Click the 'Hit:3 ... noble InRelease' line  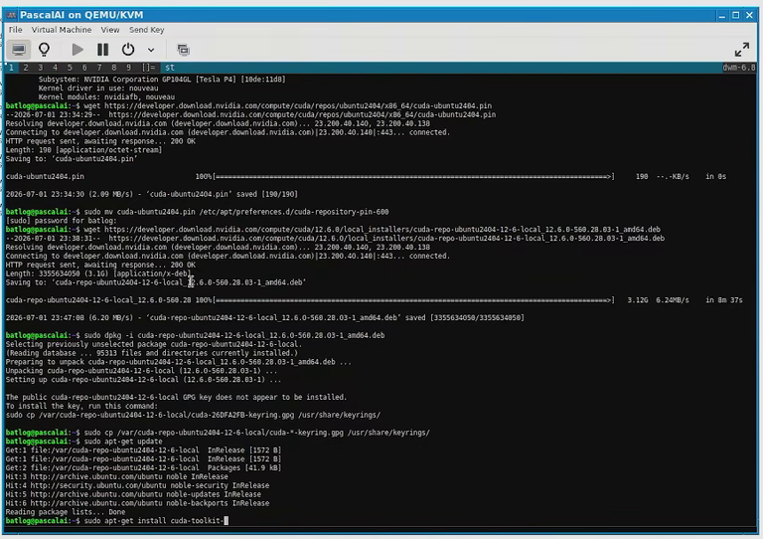coord(117,476)
